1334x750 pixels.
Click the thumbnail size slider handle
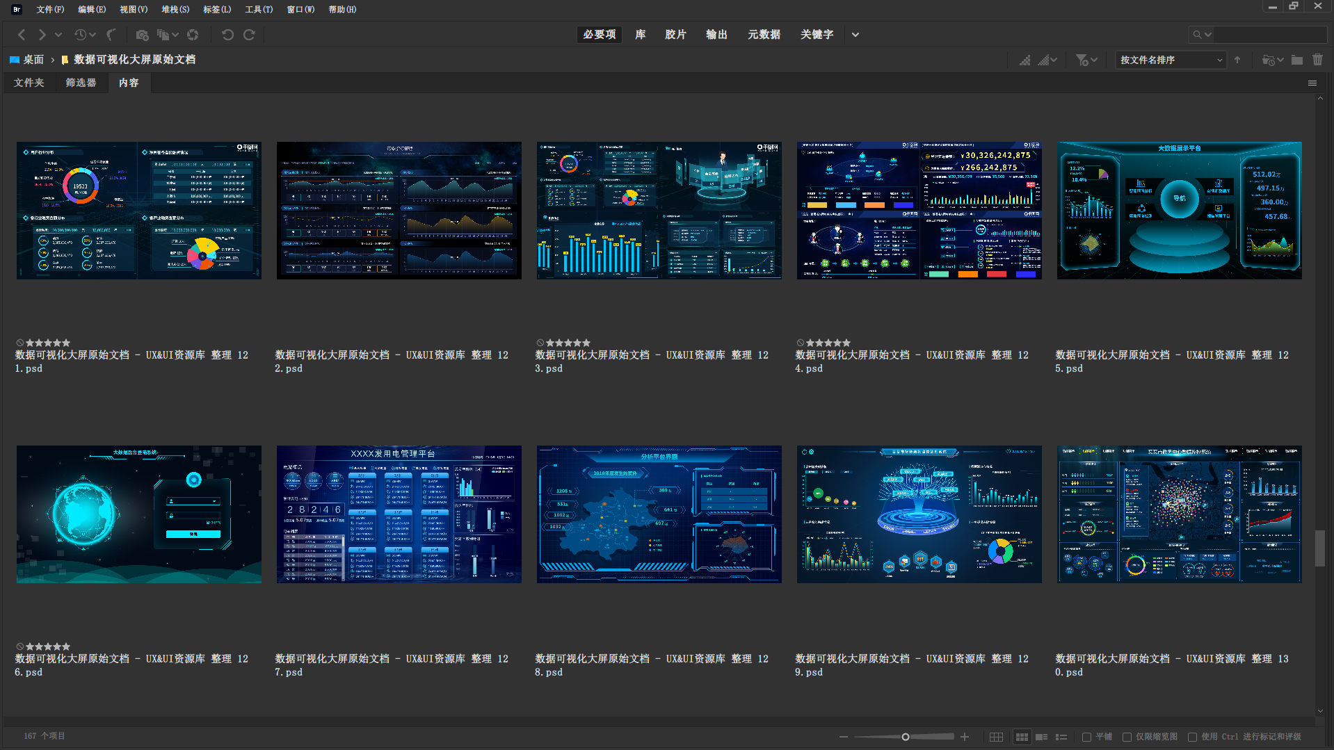(906, 737)
